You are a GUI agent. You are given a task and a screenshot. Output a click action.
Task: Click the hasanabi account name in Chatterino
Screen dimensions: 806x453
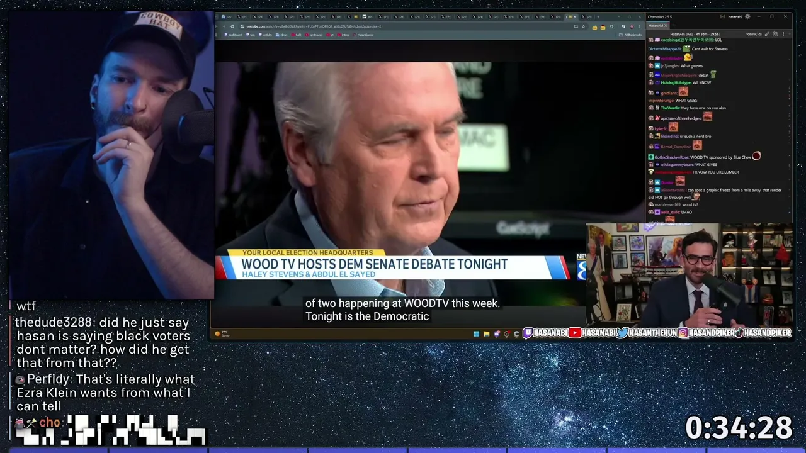tap(735, 17)
